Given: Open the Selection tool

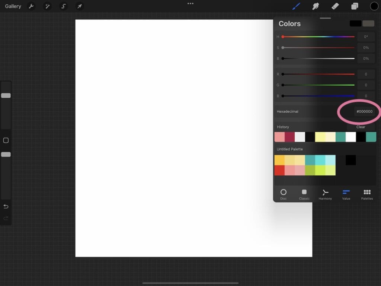Looking at the screenshot, I should tap(63, 6).
